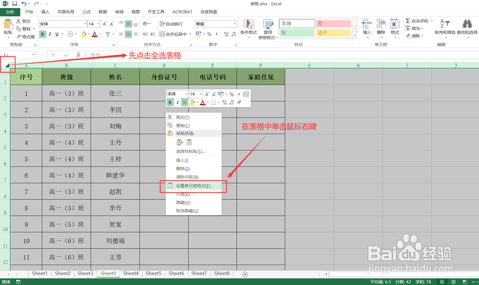Switch to page layout view in status bar
479x285 pixels.
(453, 282)
